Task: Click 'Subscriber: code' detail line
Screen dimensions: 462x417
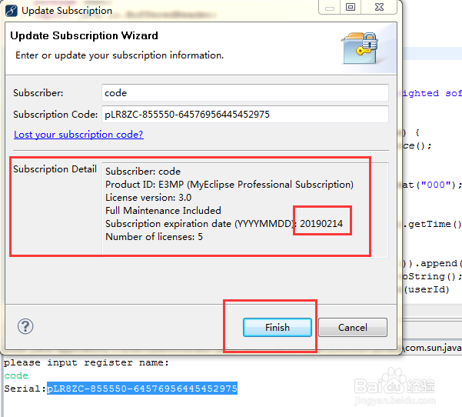Action: 143,172
